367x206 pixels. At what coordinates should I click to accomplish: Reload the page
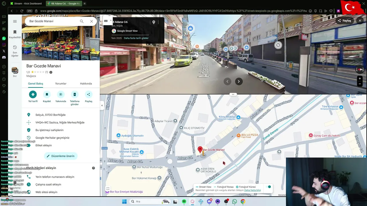click(x=22, y=11)
